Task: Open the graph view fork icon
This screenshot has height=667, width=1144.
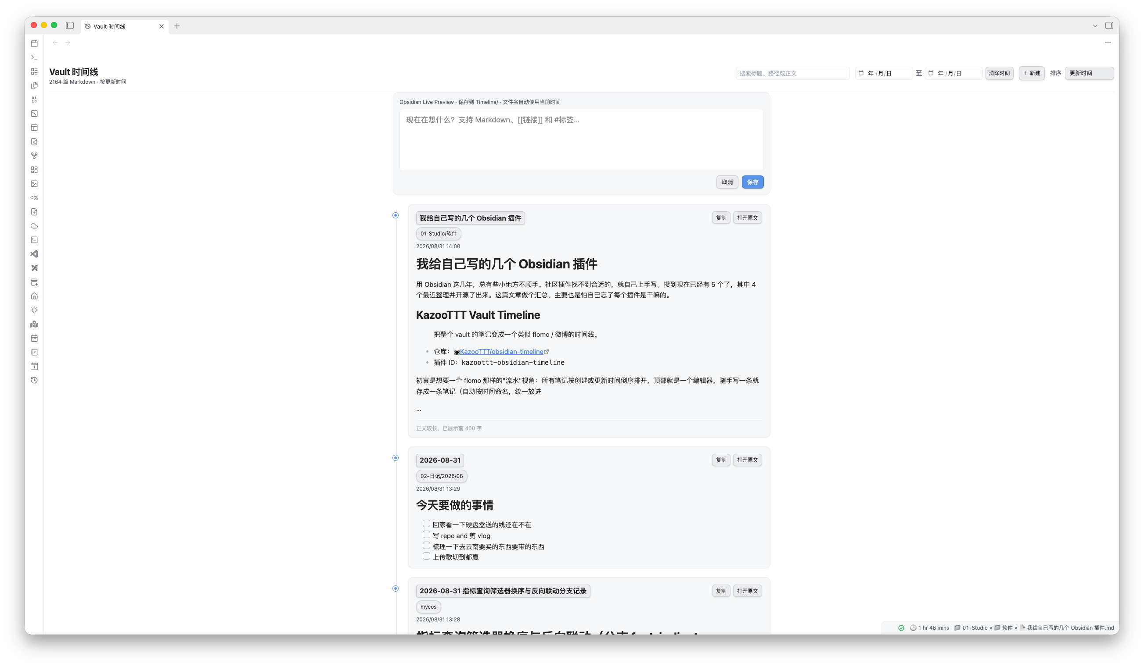Action: tap(34, 156)
